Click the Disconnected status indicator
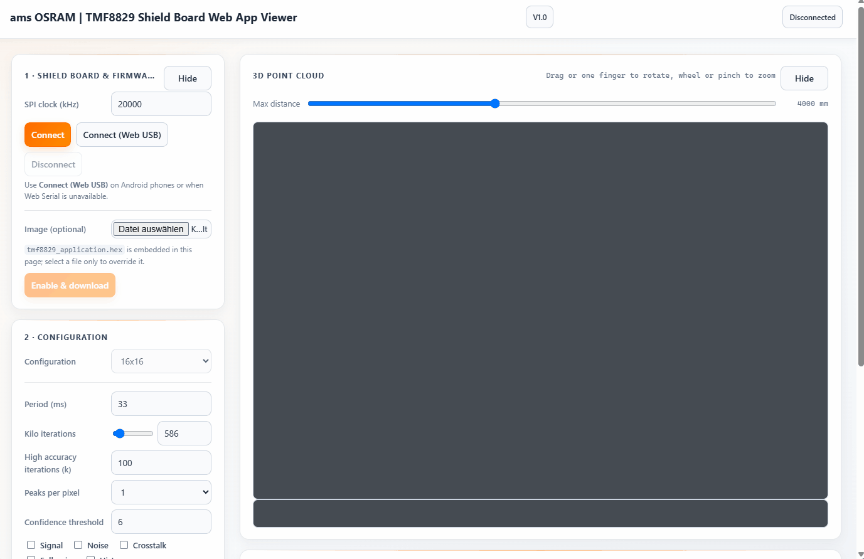Viewport: 864px width, 559px height. tap(813, 18)
